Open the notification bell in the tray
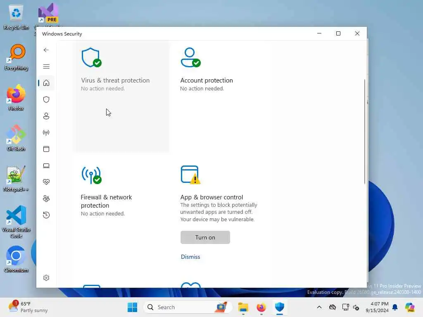The width and height of the screenshot is (423, 317). [395, 307]
